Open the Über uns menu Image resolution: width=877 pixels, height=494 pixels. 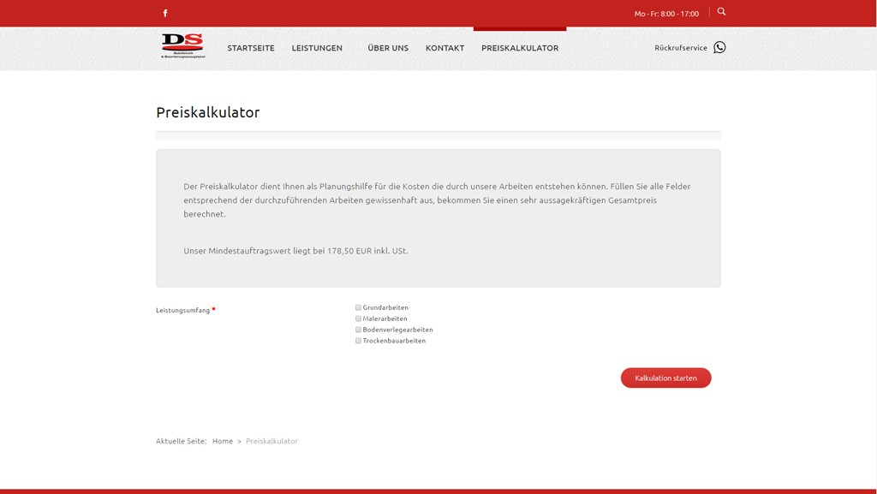click(388, 48)
